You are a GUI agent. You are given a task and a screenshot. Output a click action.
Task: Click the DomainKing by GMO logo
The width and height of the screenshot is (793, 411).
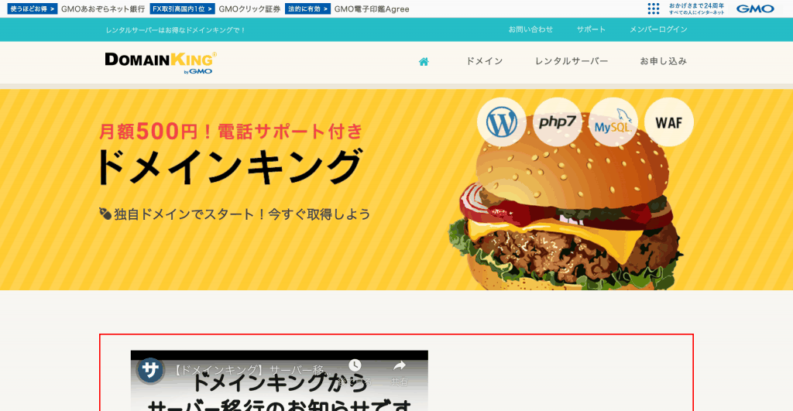click(x=161, y=63)
